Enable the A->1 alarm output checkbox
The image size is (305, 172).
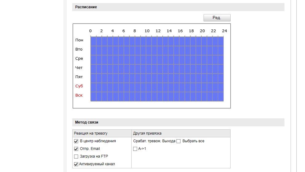[135, 149]
